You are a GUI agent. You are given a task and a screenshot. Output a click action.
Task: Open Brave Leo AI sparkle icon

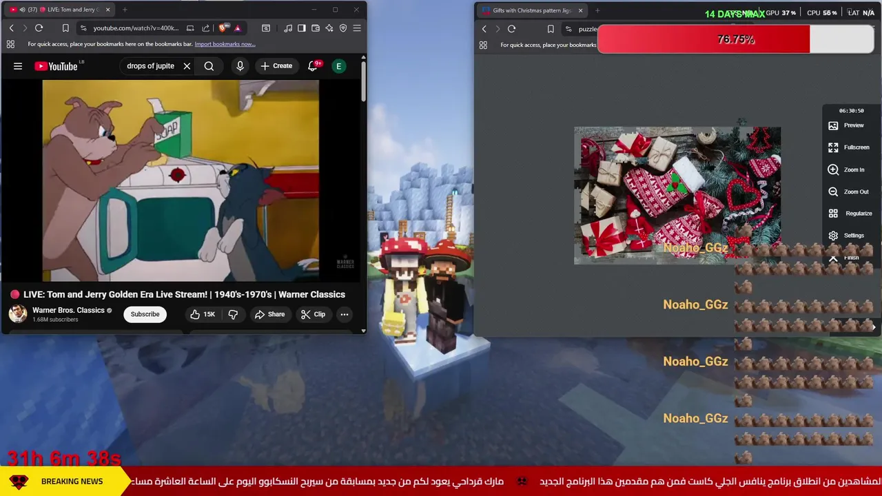(x=329, y=28)
